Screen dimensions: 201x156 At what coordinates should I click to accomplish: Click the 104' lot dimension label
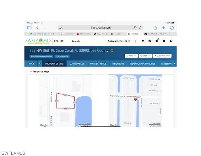coord(57,101)
